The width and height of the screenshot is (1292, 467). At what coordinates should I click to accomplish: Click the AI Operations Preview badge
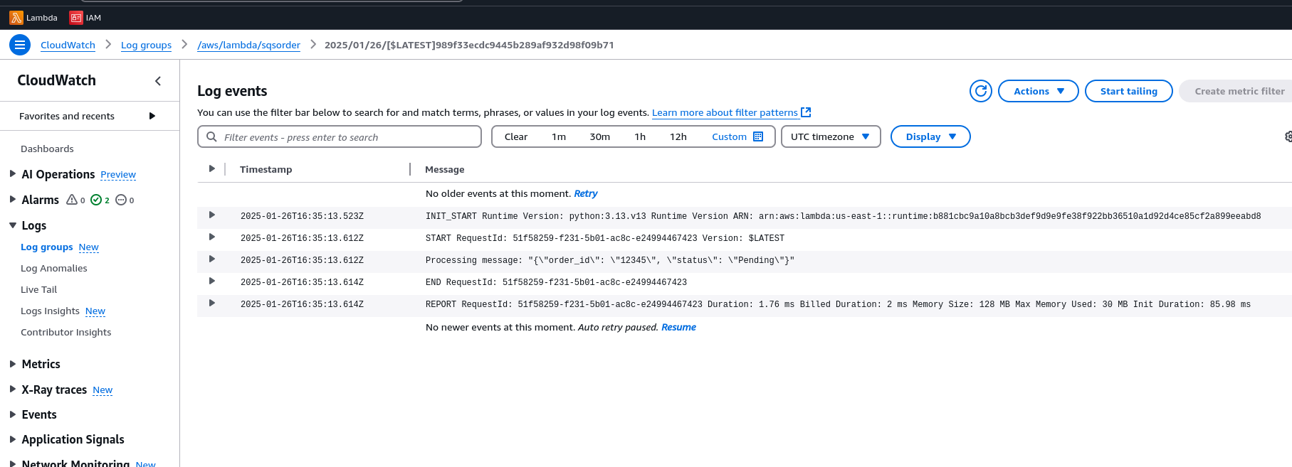pos(118,174)
